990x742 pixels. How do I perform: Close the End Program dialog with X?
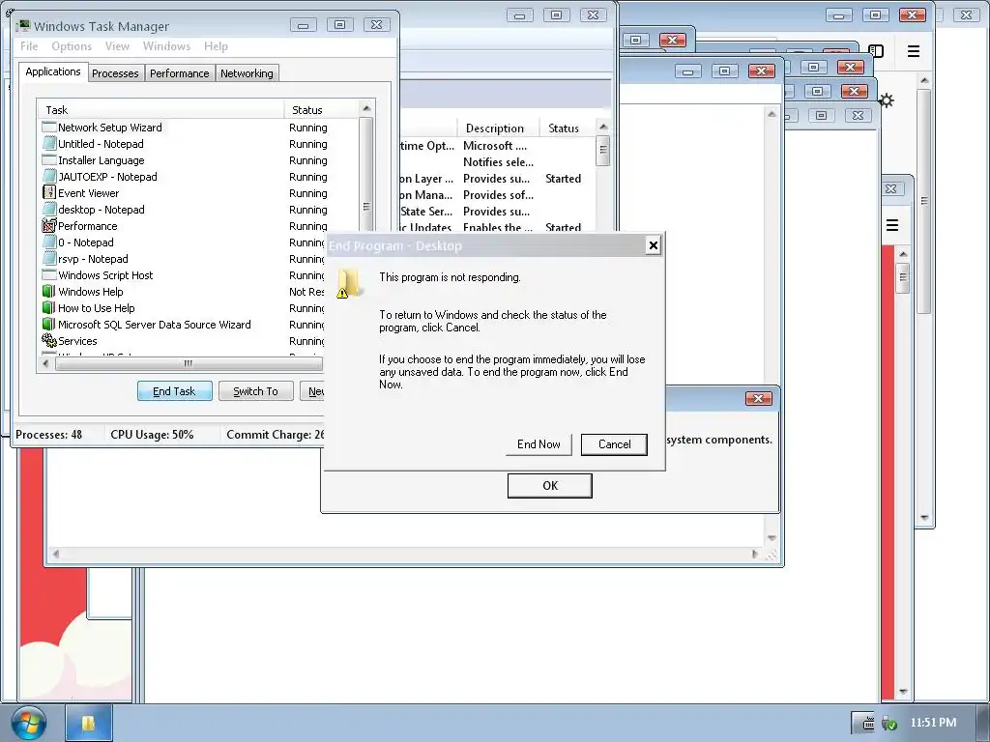tap(654, 245)
